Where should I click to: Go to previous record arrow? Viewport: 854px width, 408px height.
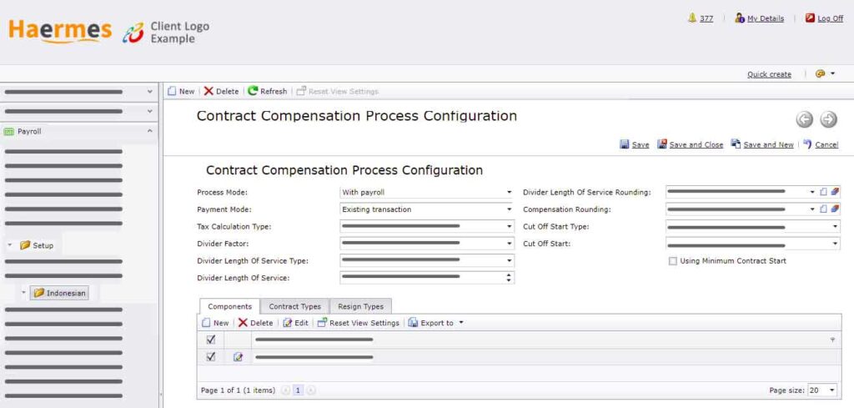tap(805, 119)
